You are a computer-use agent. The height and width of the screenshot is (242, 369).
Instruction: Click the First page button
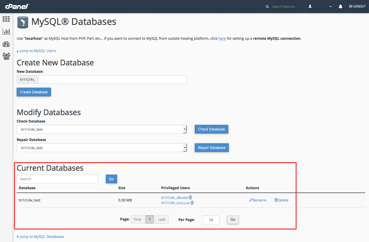pyautogui.click(x=138, y=219)
